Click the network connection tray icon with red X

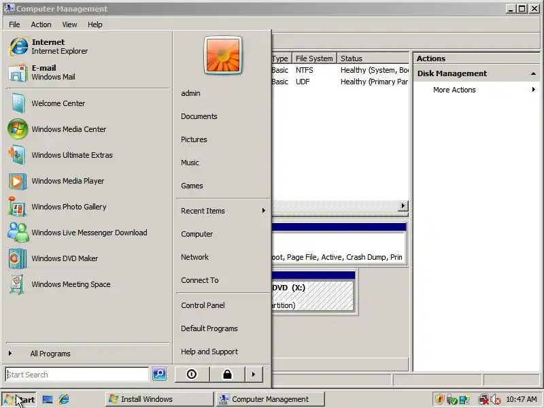click(x=483, y=400)
